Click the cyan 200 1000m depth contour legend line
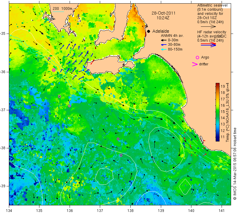 (58, 12)
